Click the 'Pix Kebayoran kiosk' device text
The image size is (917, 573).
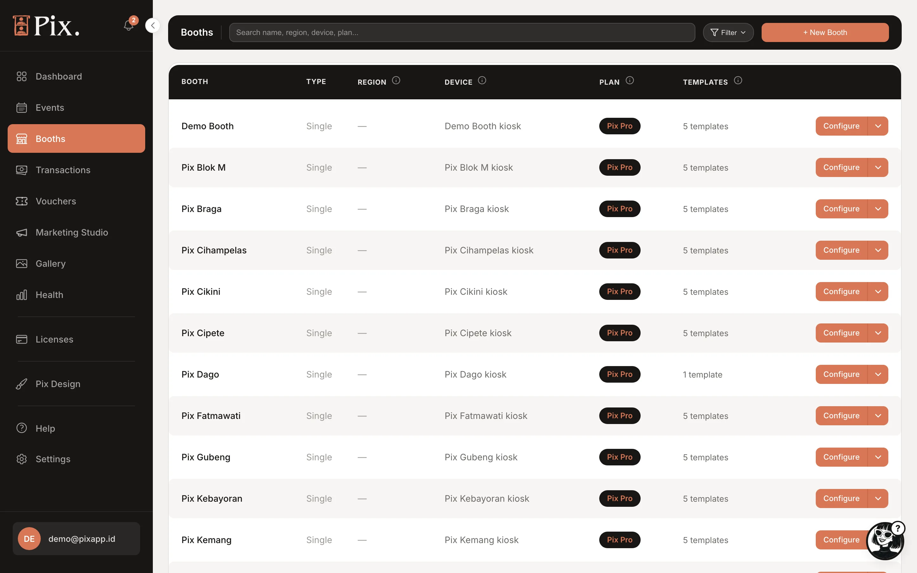(x=487, y=499)
